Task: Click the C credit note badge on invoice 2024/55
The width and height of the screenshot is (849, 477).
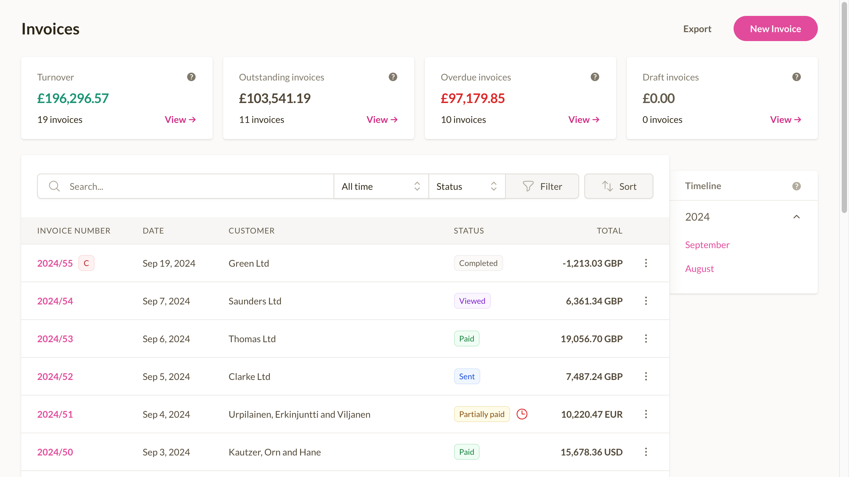Action: tap(86, 263)
